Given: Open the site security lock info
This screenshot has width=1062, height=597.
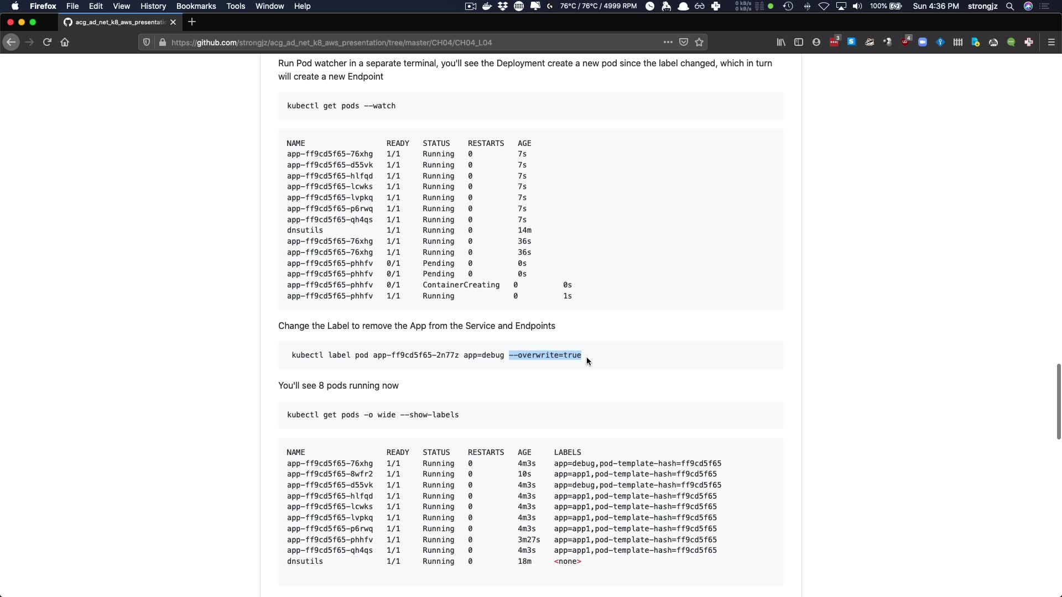Looking at the screenshot, I should pyautogui.click(x=162, y=42).
